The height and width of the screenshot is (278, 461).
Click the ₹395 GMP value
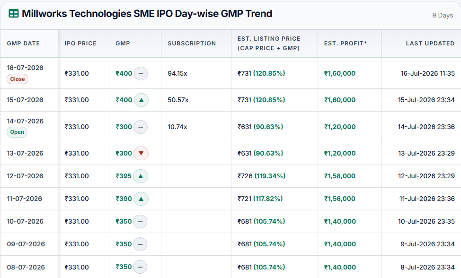[x=124, y=176]
